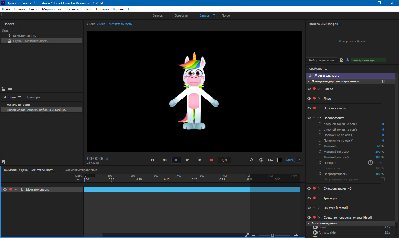Image resolution: width=399 pixels, height=238 pixels.
Task: Start recording with the red record button
Action: click(211, 160)
